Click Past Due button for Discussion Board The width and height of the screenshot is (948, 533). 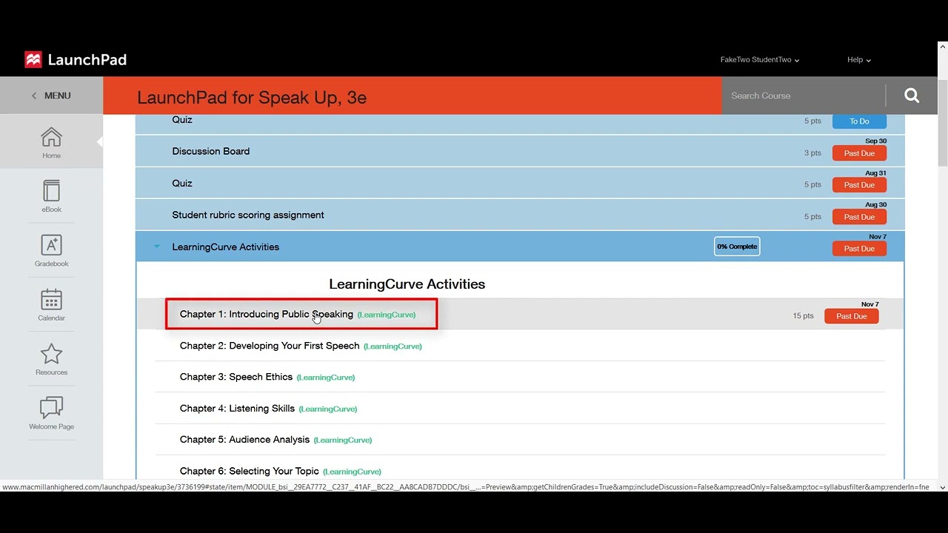[859, 153]
